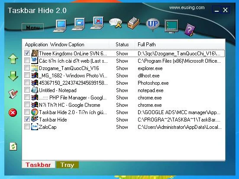Screen dimensions: 239x179
Task: Close the Taskbar Hide window
Action: (225, 10)
